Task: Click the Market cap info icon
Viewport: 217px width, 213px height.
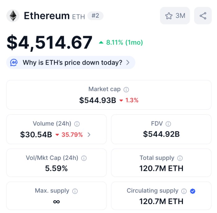Action: point(126,90)
